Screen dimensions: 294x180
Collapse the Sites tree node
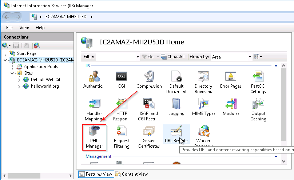pos(12,73)
